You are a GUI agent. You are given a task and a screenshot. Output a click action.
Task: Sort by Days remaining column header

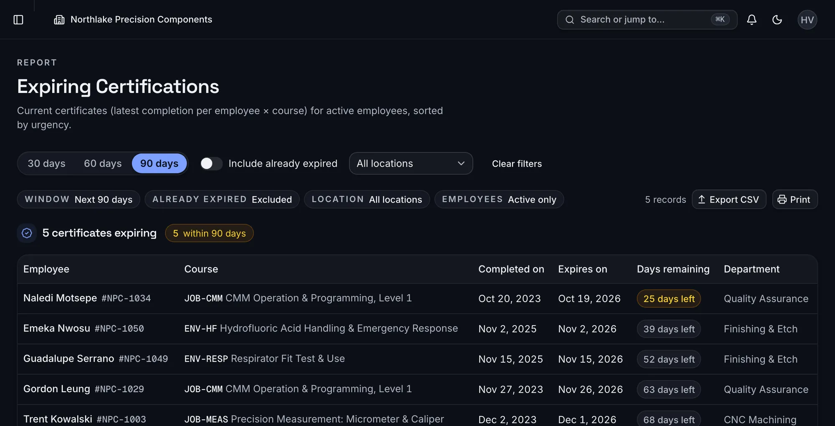pos(673,269)
